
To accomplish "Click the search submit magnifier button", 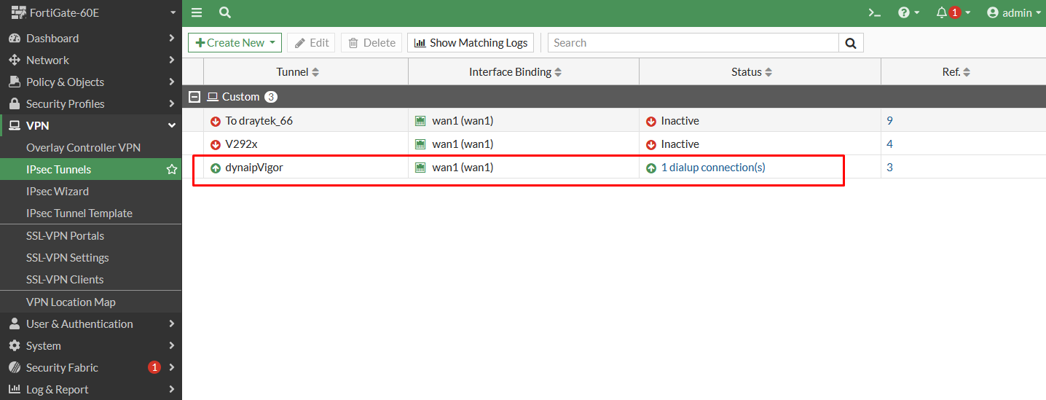I will tap(851, 43).
